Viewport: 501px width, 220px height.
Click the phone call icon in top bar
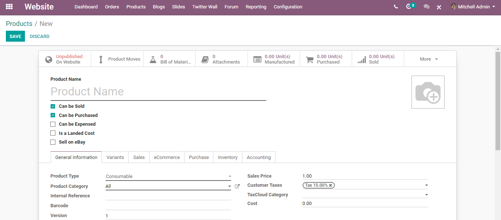396,7
